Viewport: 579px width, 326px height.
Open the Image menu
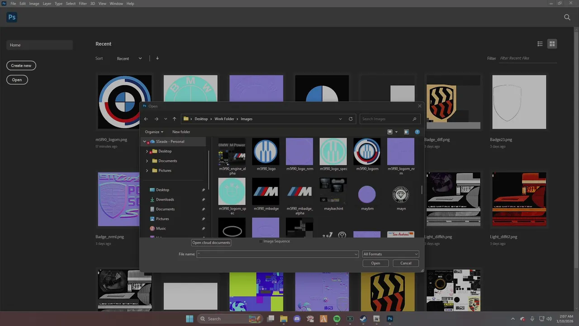34,4
